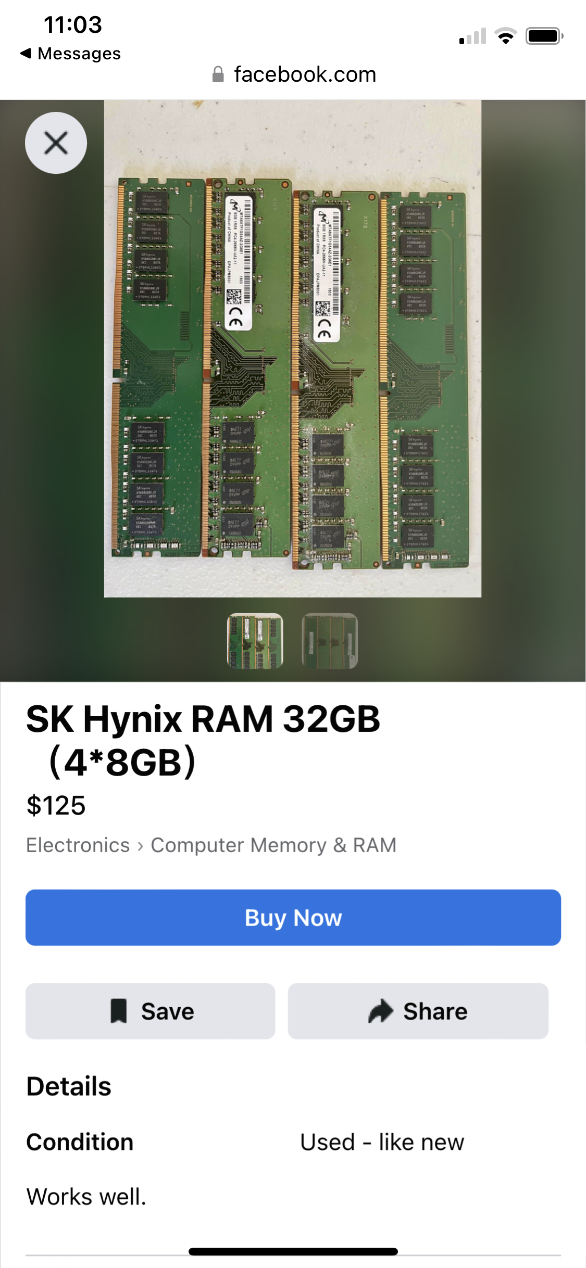This screenshot has width=586, height=1268.
Task: Open the Electronics category link
Action: tap(78, 845)
